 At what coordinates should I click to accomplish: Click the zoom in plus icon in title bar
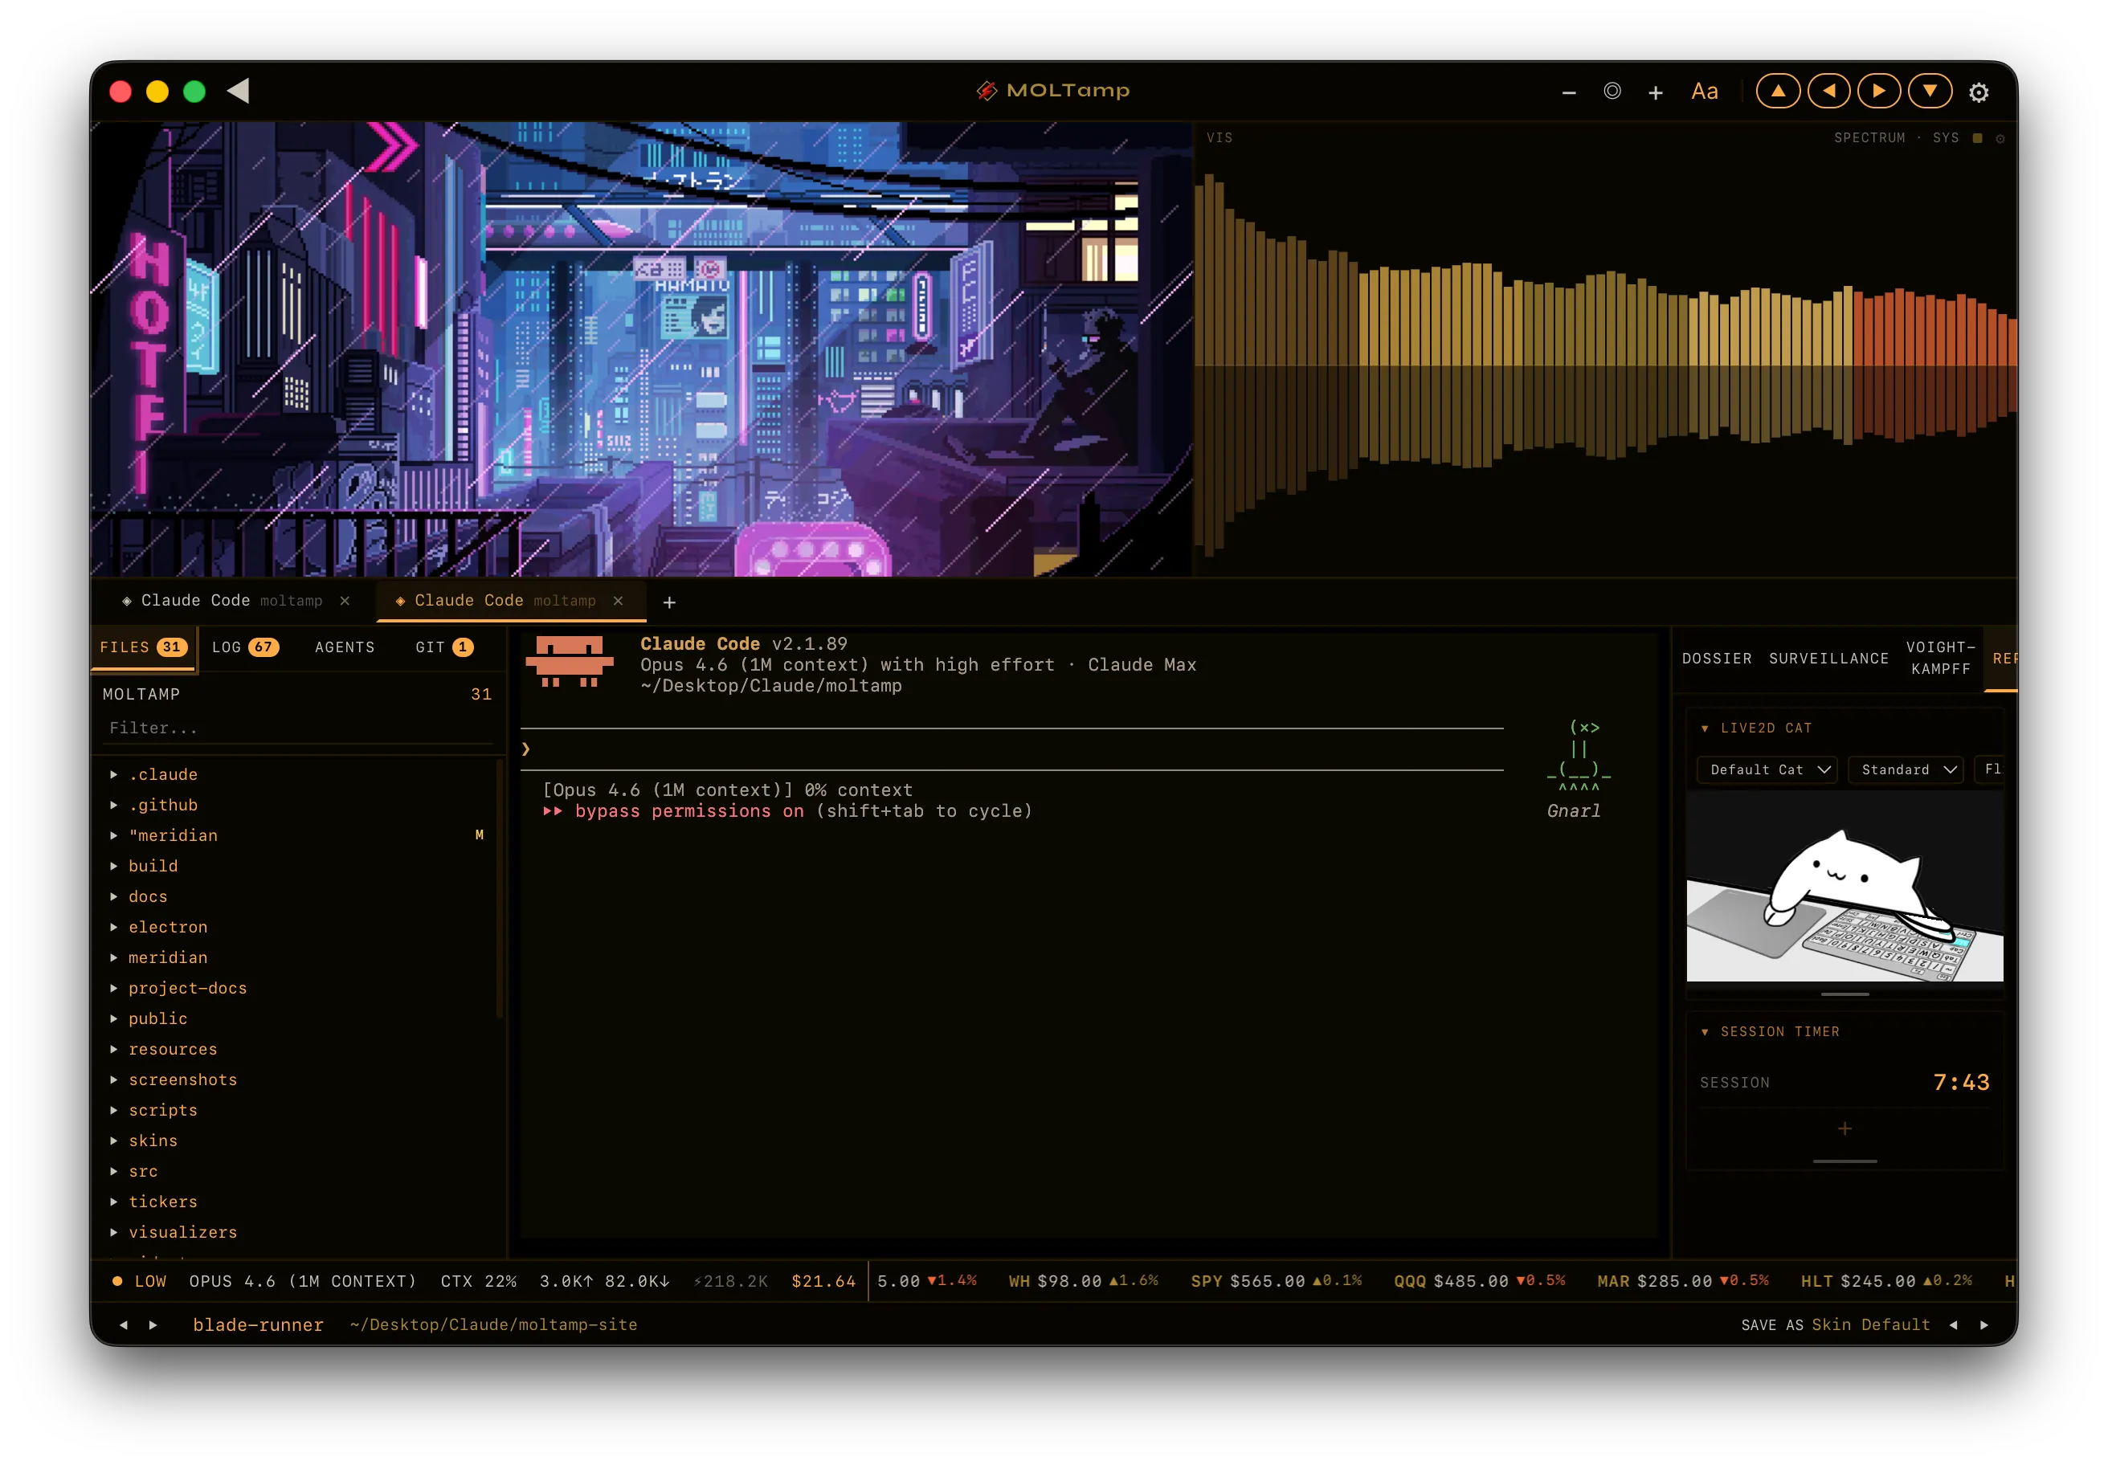pyautogui.click(x=1654, y=92)
